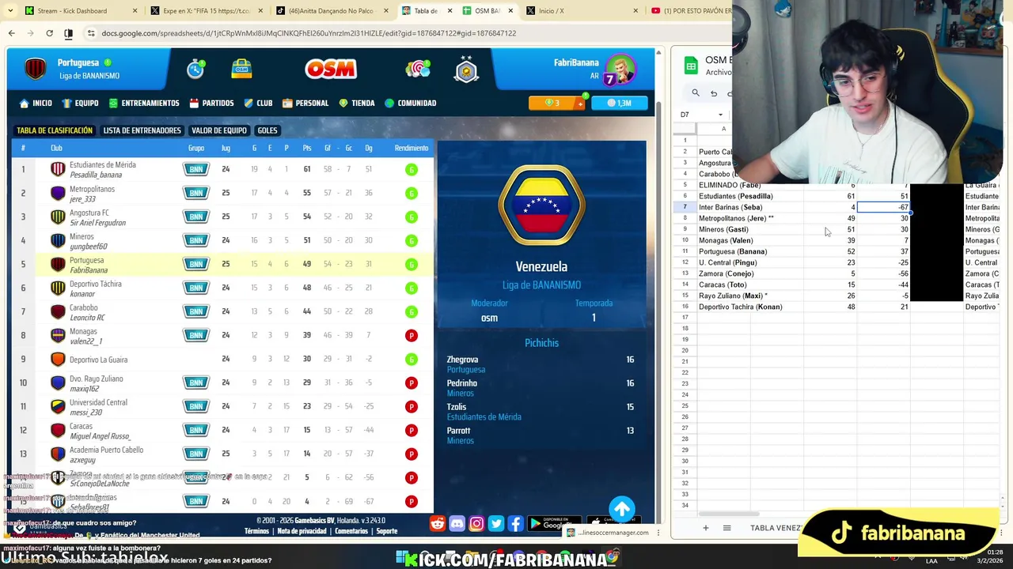The width and height of the screenshot is (1013, 569).
Task: Open the trophy badge icon in header
Action: (466, 70)
